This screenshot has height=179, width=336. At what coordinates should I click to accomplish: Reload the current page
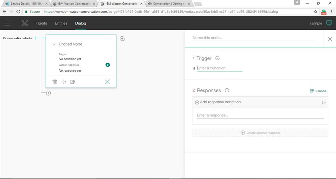coord(18,11)
